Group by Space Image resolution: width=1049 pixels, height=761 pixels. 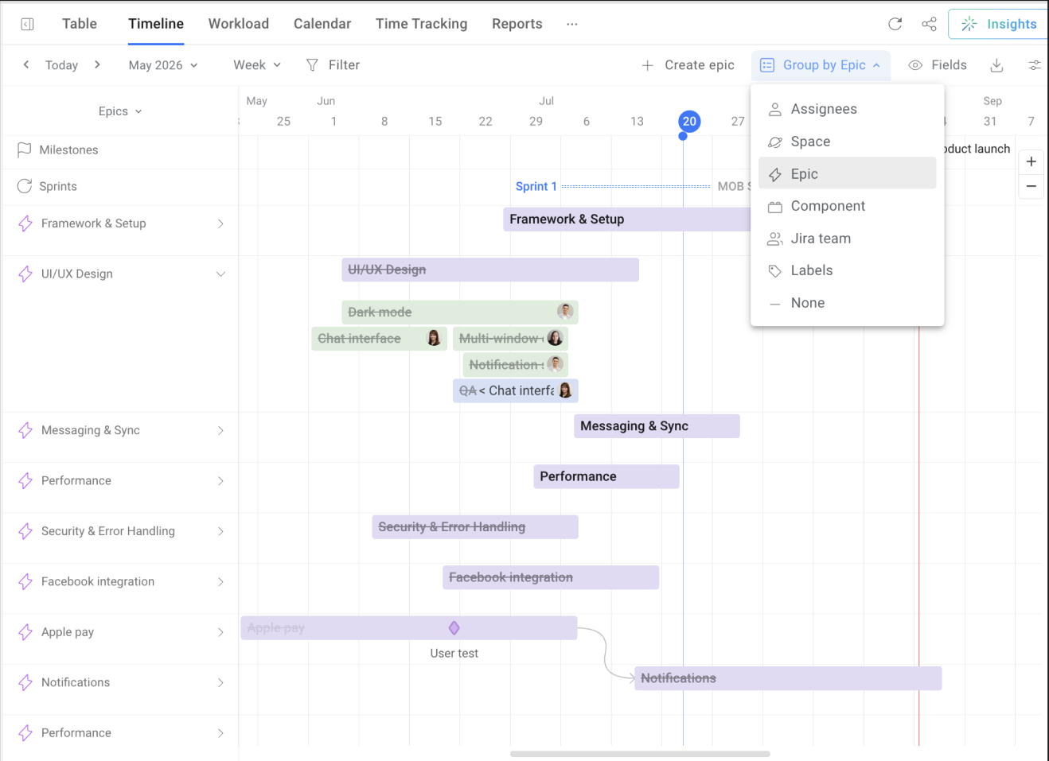click(847, 142)
